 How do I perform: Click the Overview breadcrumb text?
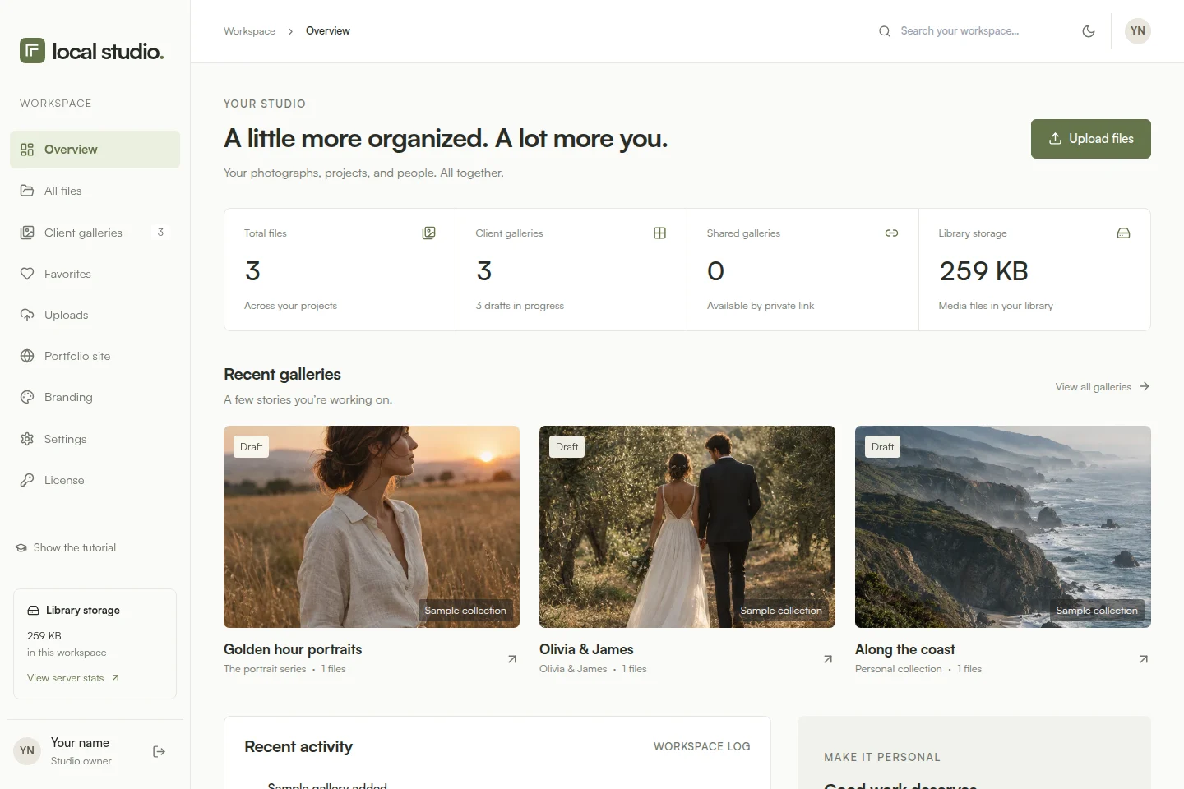coord(328,31)
